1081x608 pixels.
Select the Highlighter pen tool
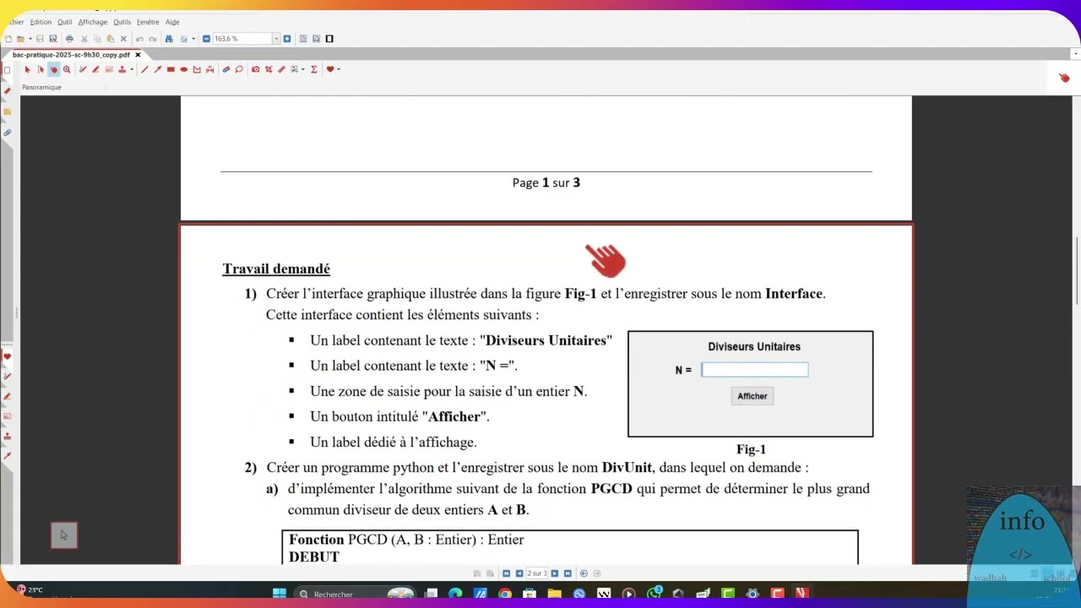point(95,69)
